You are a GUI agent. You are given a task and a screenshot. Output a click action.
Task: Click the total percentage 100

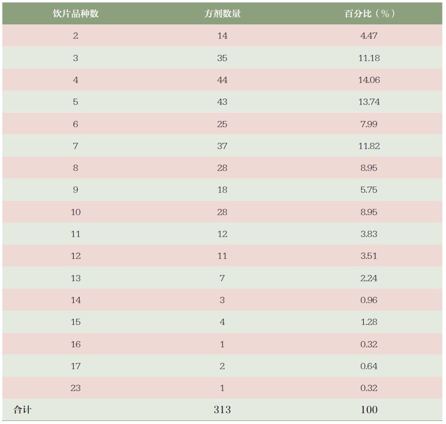click(x=369, y=409)
